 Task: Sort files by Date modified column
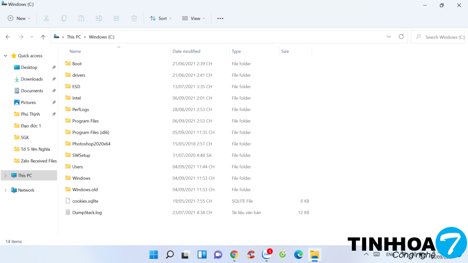(x=186, y=51)
